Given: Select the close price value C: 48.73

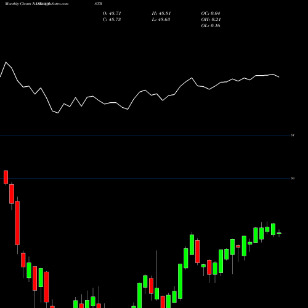Looking at the screenshot, I should tap(111, 20).
